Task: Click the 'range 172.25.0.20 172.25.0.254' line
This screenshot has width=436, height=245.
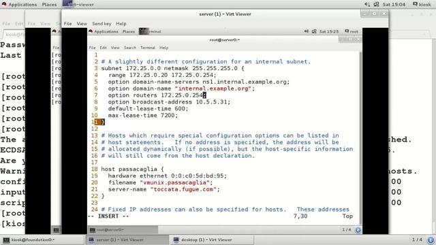Action: 162,75
